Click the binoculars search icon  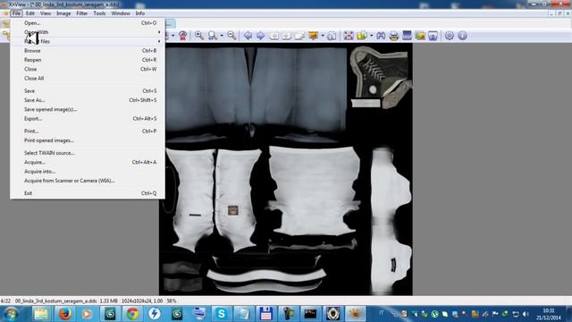pyautogui.click(x=381, y=36)
